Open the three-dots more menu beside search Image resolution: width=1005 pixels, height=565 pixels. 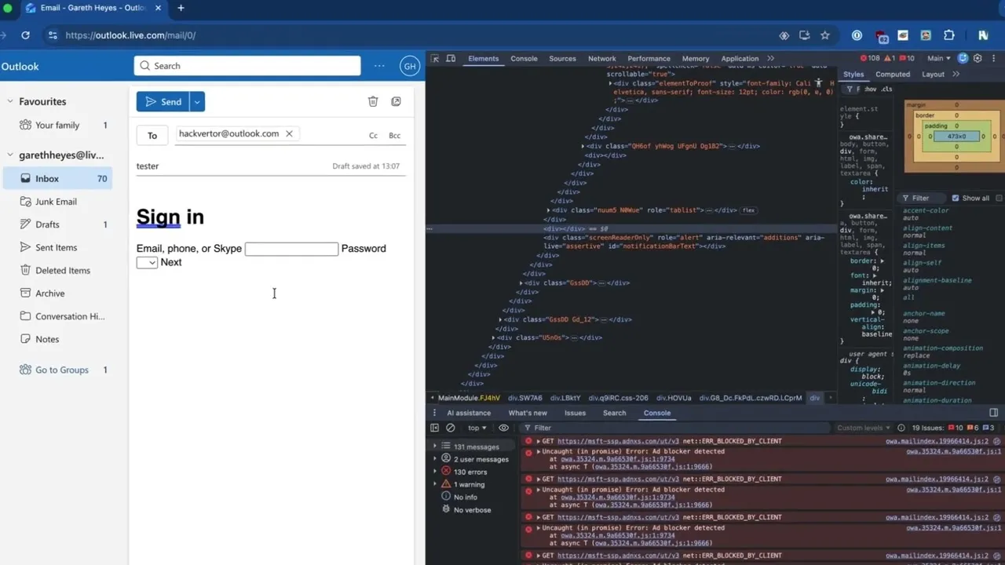[379, 66]
